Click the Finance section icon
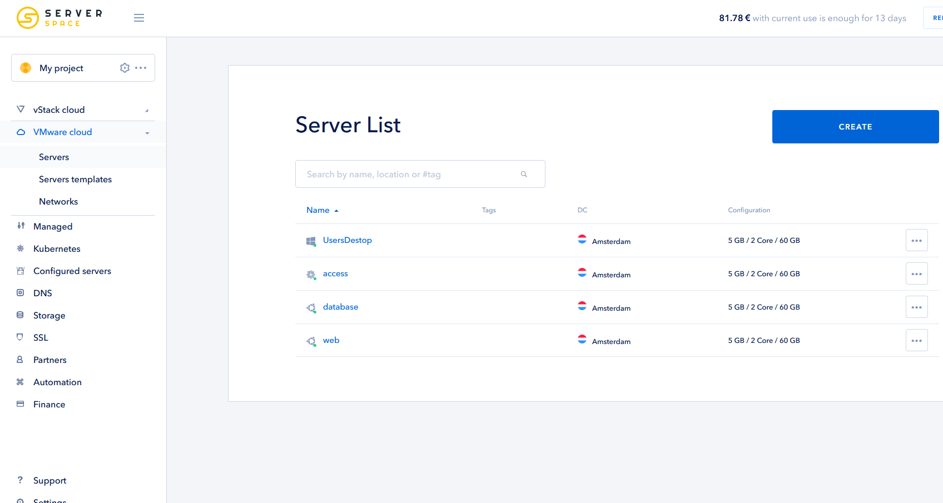Viewport: 943px width, 503px height. click(x=20, y=404)
